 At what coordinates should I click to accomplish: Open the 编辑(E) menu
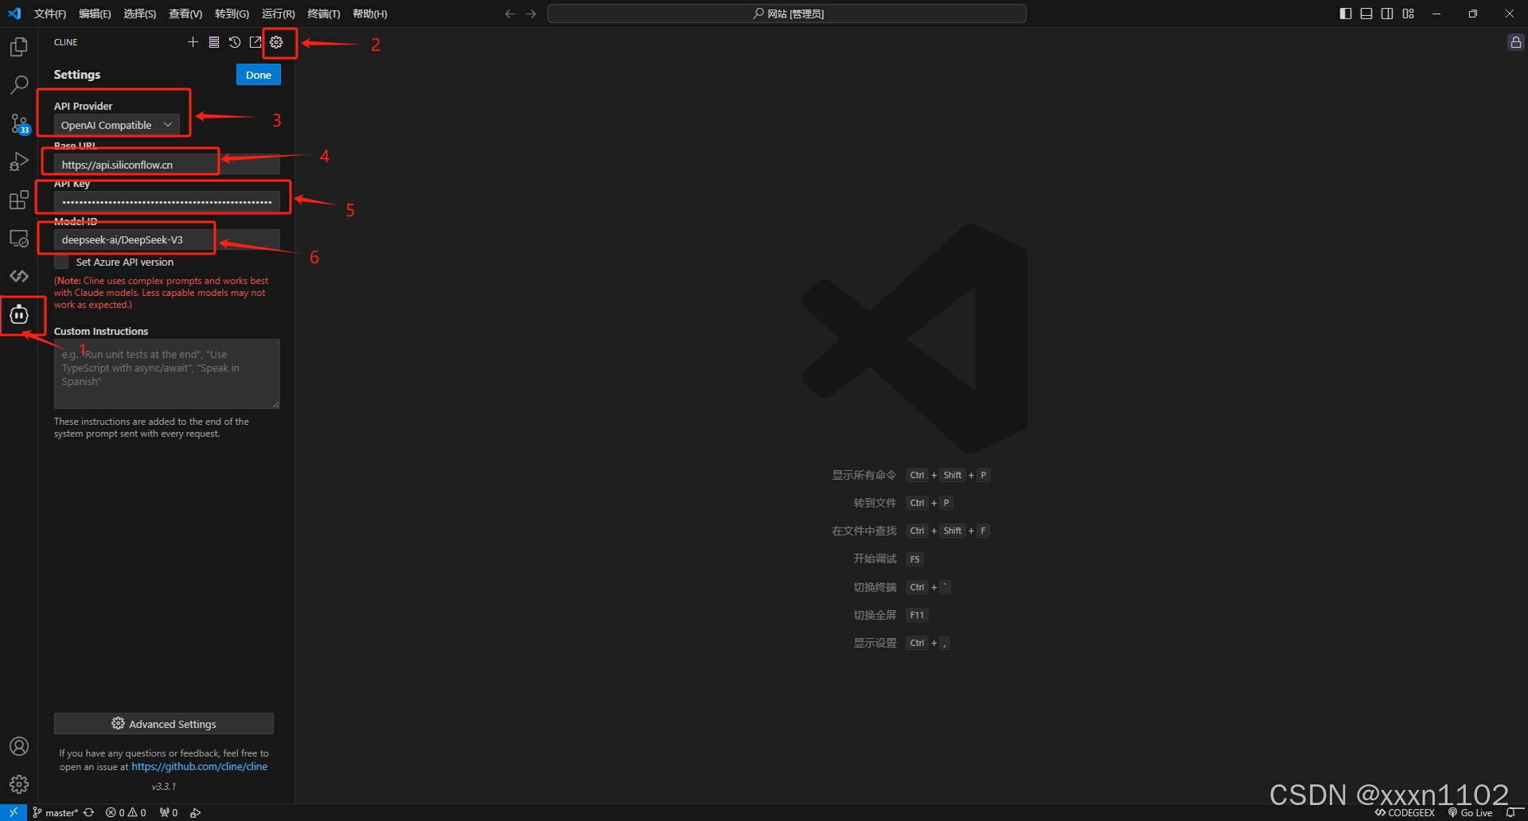(95, 14)
